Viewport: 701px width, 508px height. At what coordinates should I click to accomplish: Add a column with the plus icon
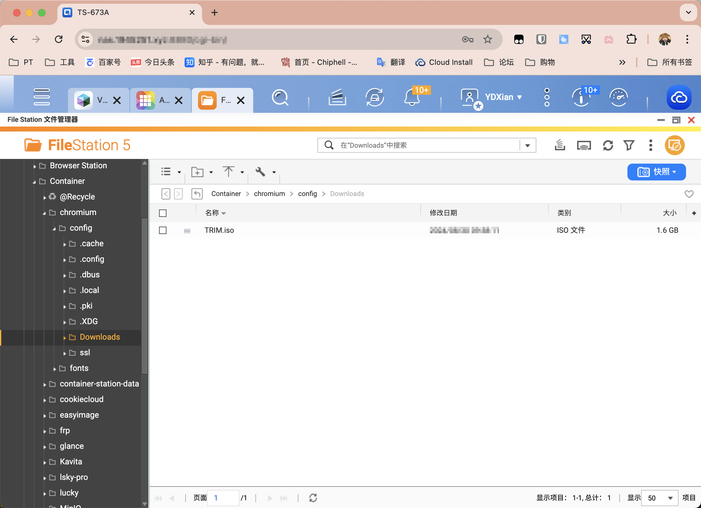(x=694, y=213)
